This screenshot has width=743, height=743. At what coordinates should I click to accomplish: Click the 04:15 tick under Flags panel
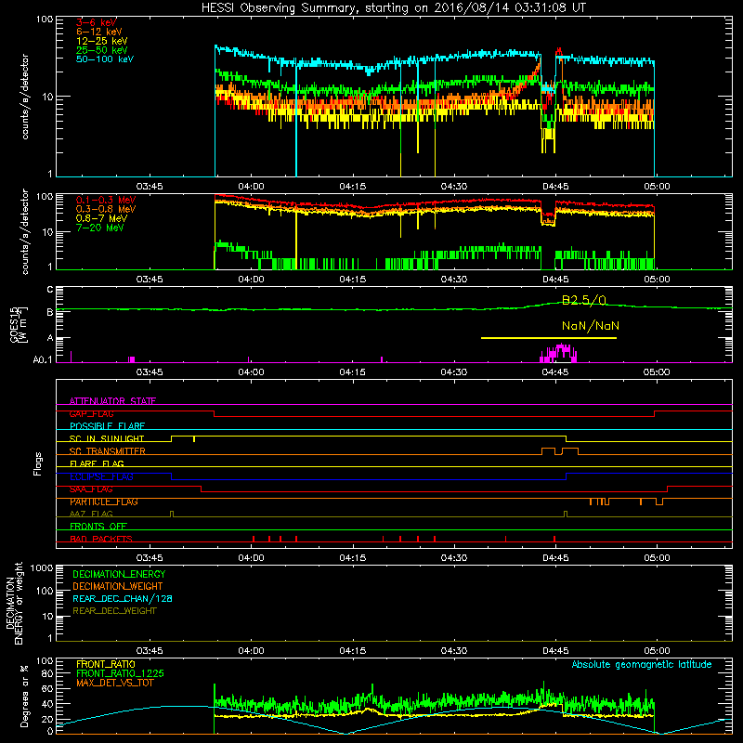(353, 558)
